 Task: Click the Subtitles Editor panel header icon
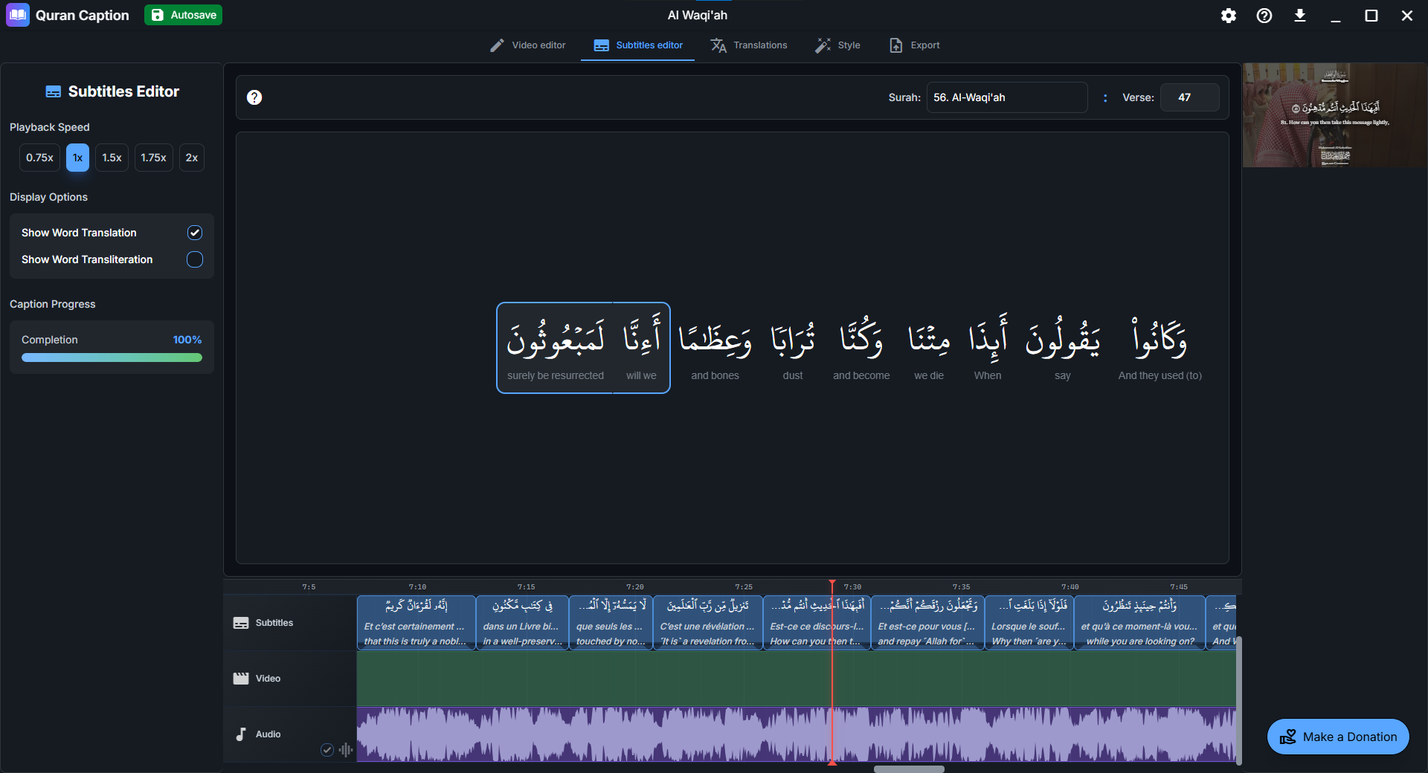coord(53,91)
